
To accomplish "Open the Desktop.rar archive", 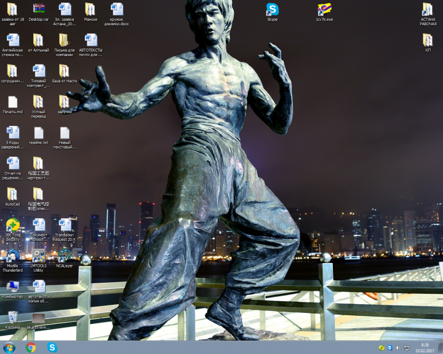I will click(38, 12).
